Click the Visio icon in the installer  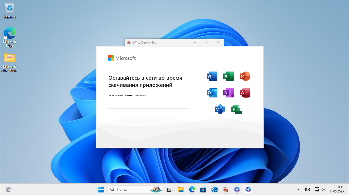coord(220,109)
